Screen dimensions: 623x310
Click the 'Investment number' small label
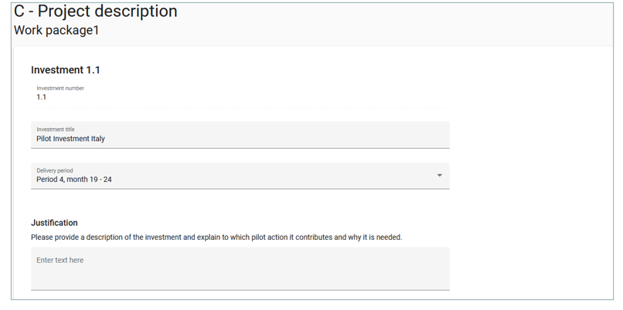(60, 88)
